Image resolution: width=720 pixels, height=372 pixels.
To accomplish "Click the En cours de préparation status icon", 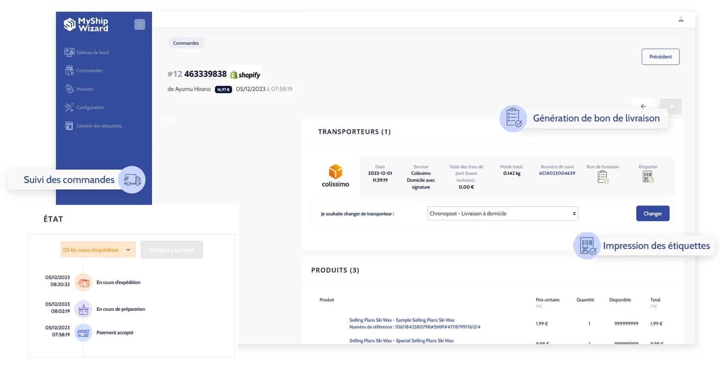I will click(x=84, y=310).
